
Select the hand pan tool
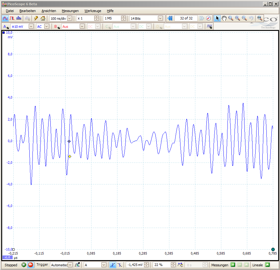[224, 18]
